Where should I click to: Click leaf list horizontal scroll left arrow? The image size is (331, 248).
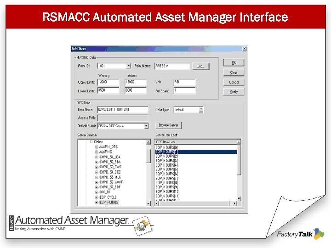157,204
